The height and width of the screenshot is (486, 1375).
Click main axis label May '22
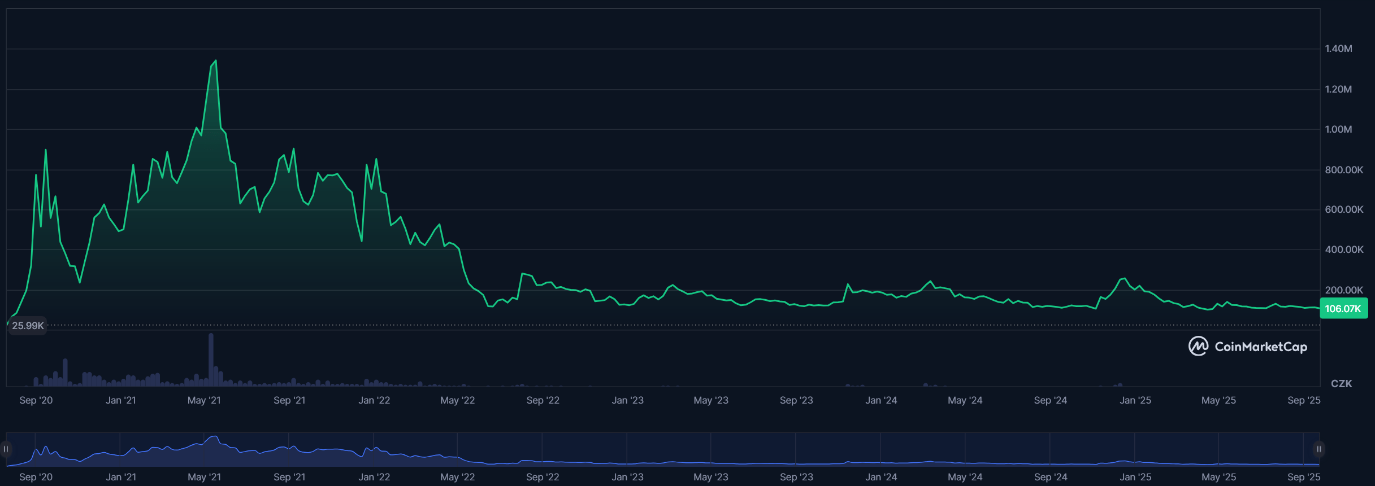457,400
